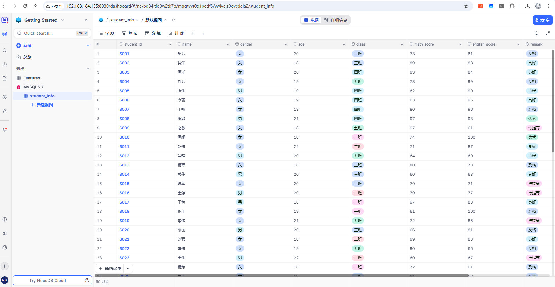The height and width of the screenshot is (287, 555).
Task: Open the 分组 group menu
Action: coord(153,33)
